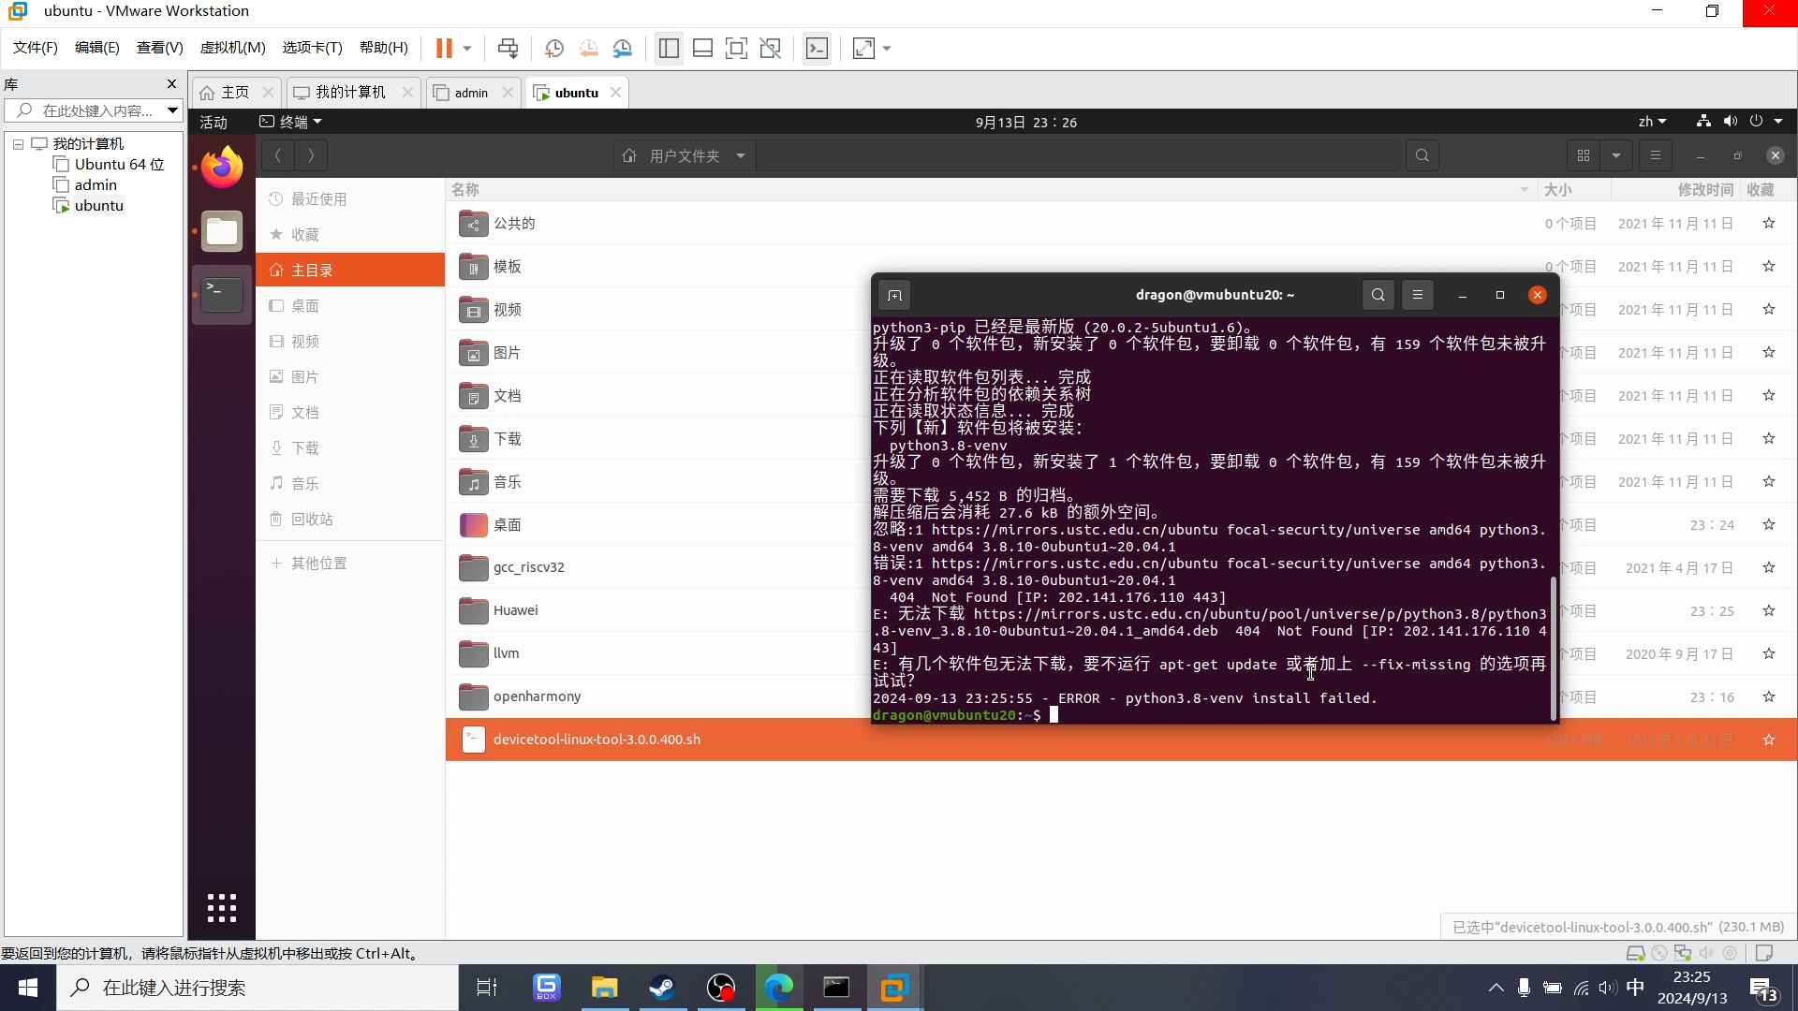The height and width of the screenshot is (1011, 1798).
Task: Collapse the 我的计算机 tree node
Action: 18,144
